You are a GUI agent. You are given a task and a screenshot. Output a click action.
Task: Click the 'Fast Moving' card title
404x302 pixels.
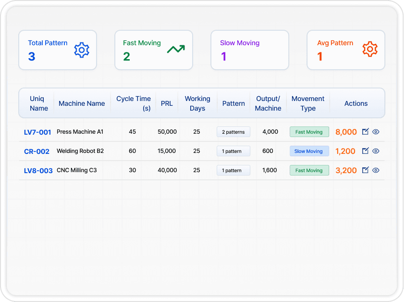pyautogui.click(x=142, y=43)
